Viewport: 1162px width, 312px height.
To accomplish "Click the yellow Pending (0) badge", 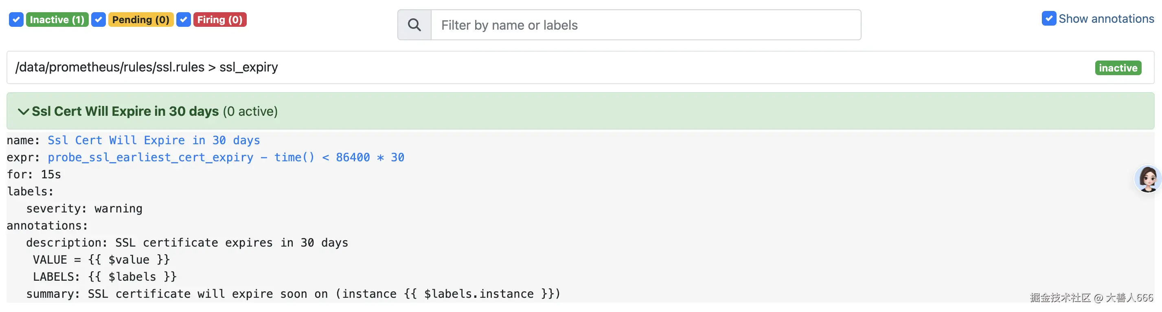I will coord(141,20).
